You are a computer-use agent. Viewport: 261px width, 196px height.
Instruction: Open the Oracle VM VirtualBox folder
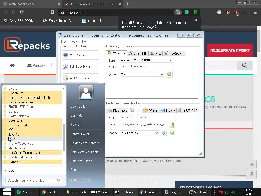[32, 157]
